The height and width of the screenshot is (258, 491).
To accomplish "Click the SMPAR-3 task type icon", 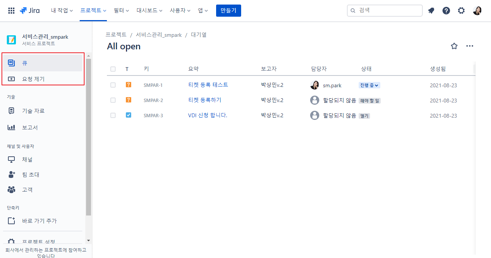I will (129, 115).
